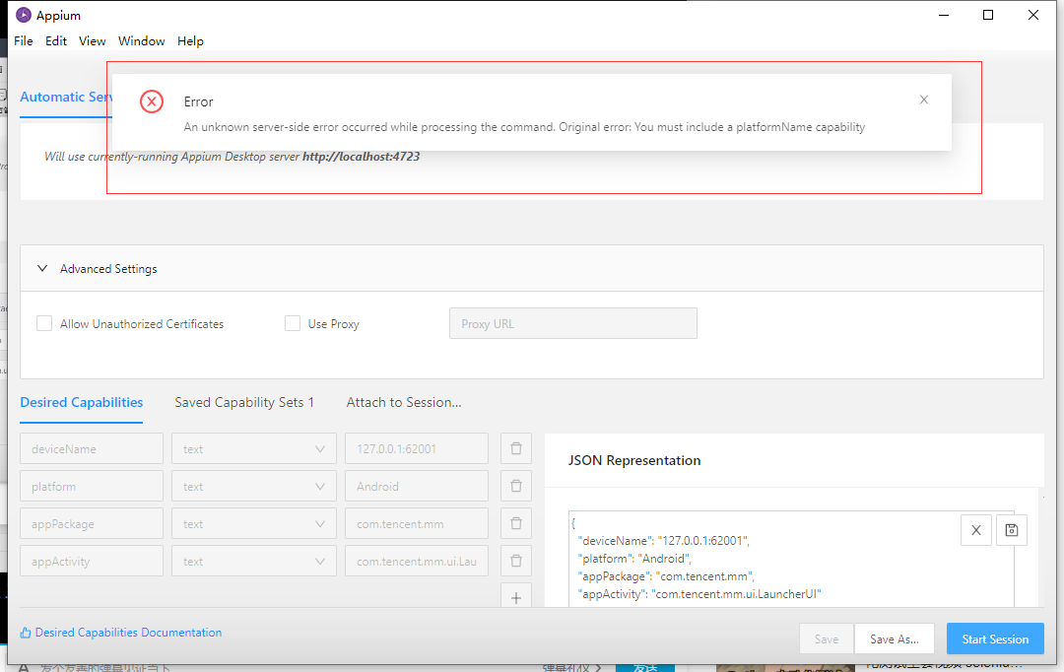This screenshot has height=672, width=1064.
Task: Click the Android value field
Action: [417, 486]
